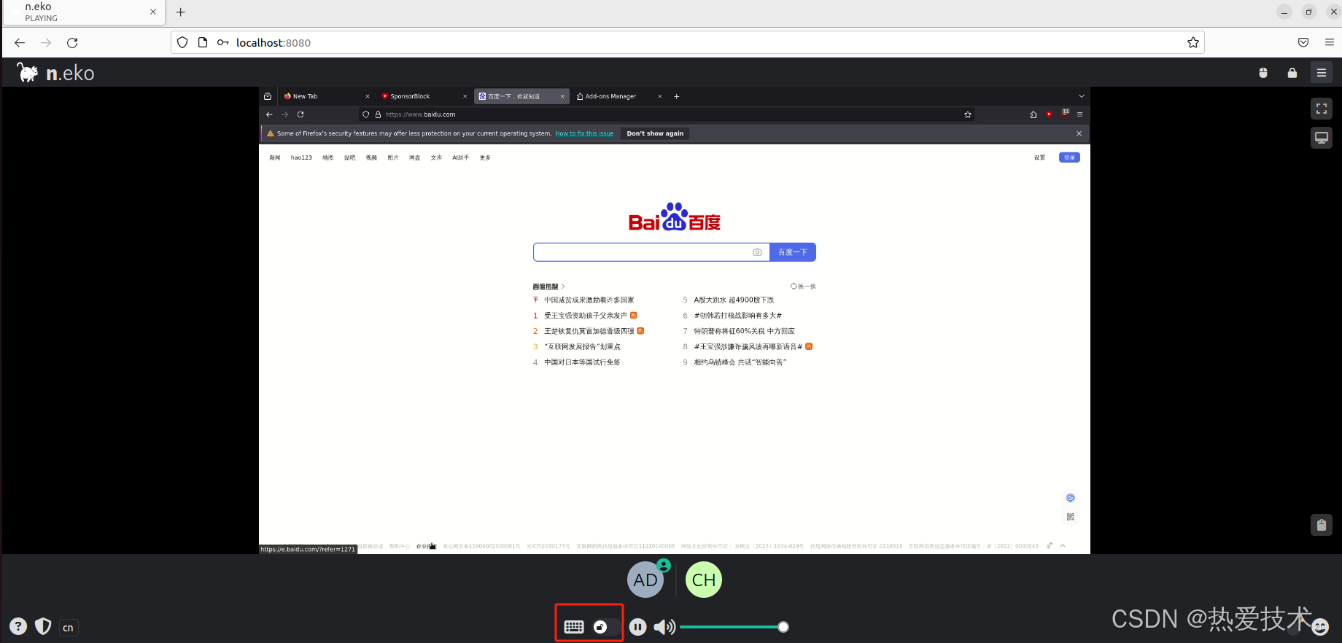Click the baidu.com address bar
The image size is (1342, 643).
pos(667,114)
